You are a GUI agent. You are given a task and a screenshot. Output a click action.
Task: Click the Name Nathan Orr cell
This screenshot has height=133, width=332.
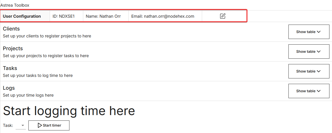pyautogui.click(x=103, y=16)
